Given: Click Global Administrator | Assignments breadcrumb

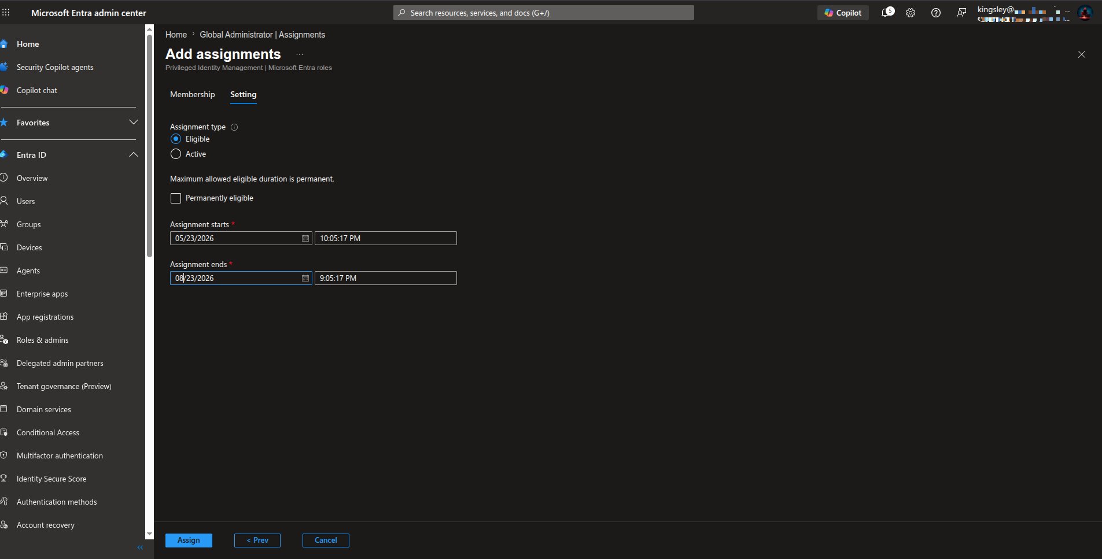Looking at the screenshot, I should tap(262, 35).
